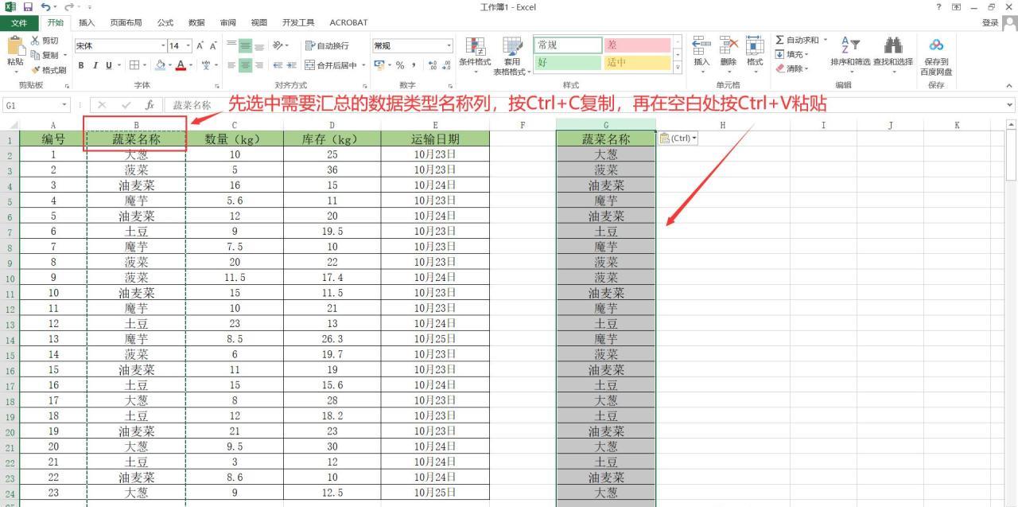
Task: Click the Cut (剪切) scissors button
Action: 45,41
